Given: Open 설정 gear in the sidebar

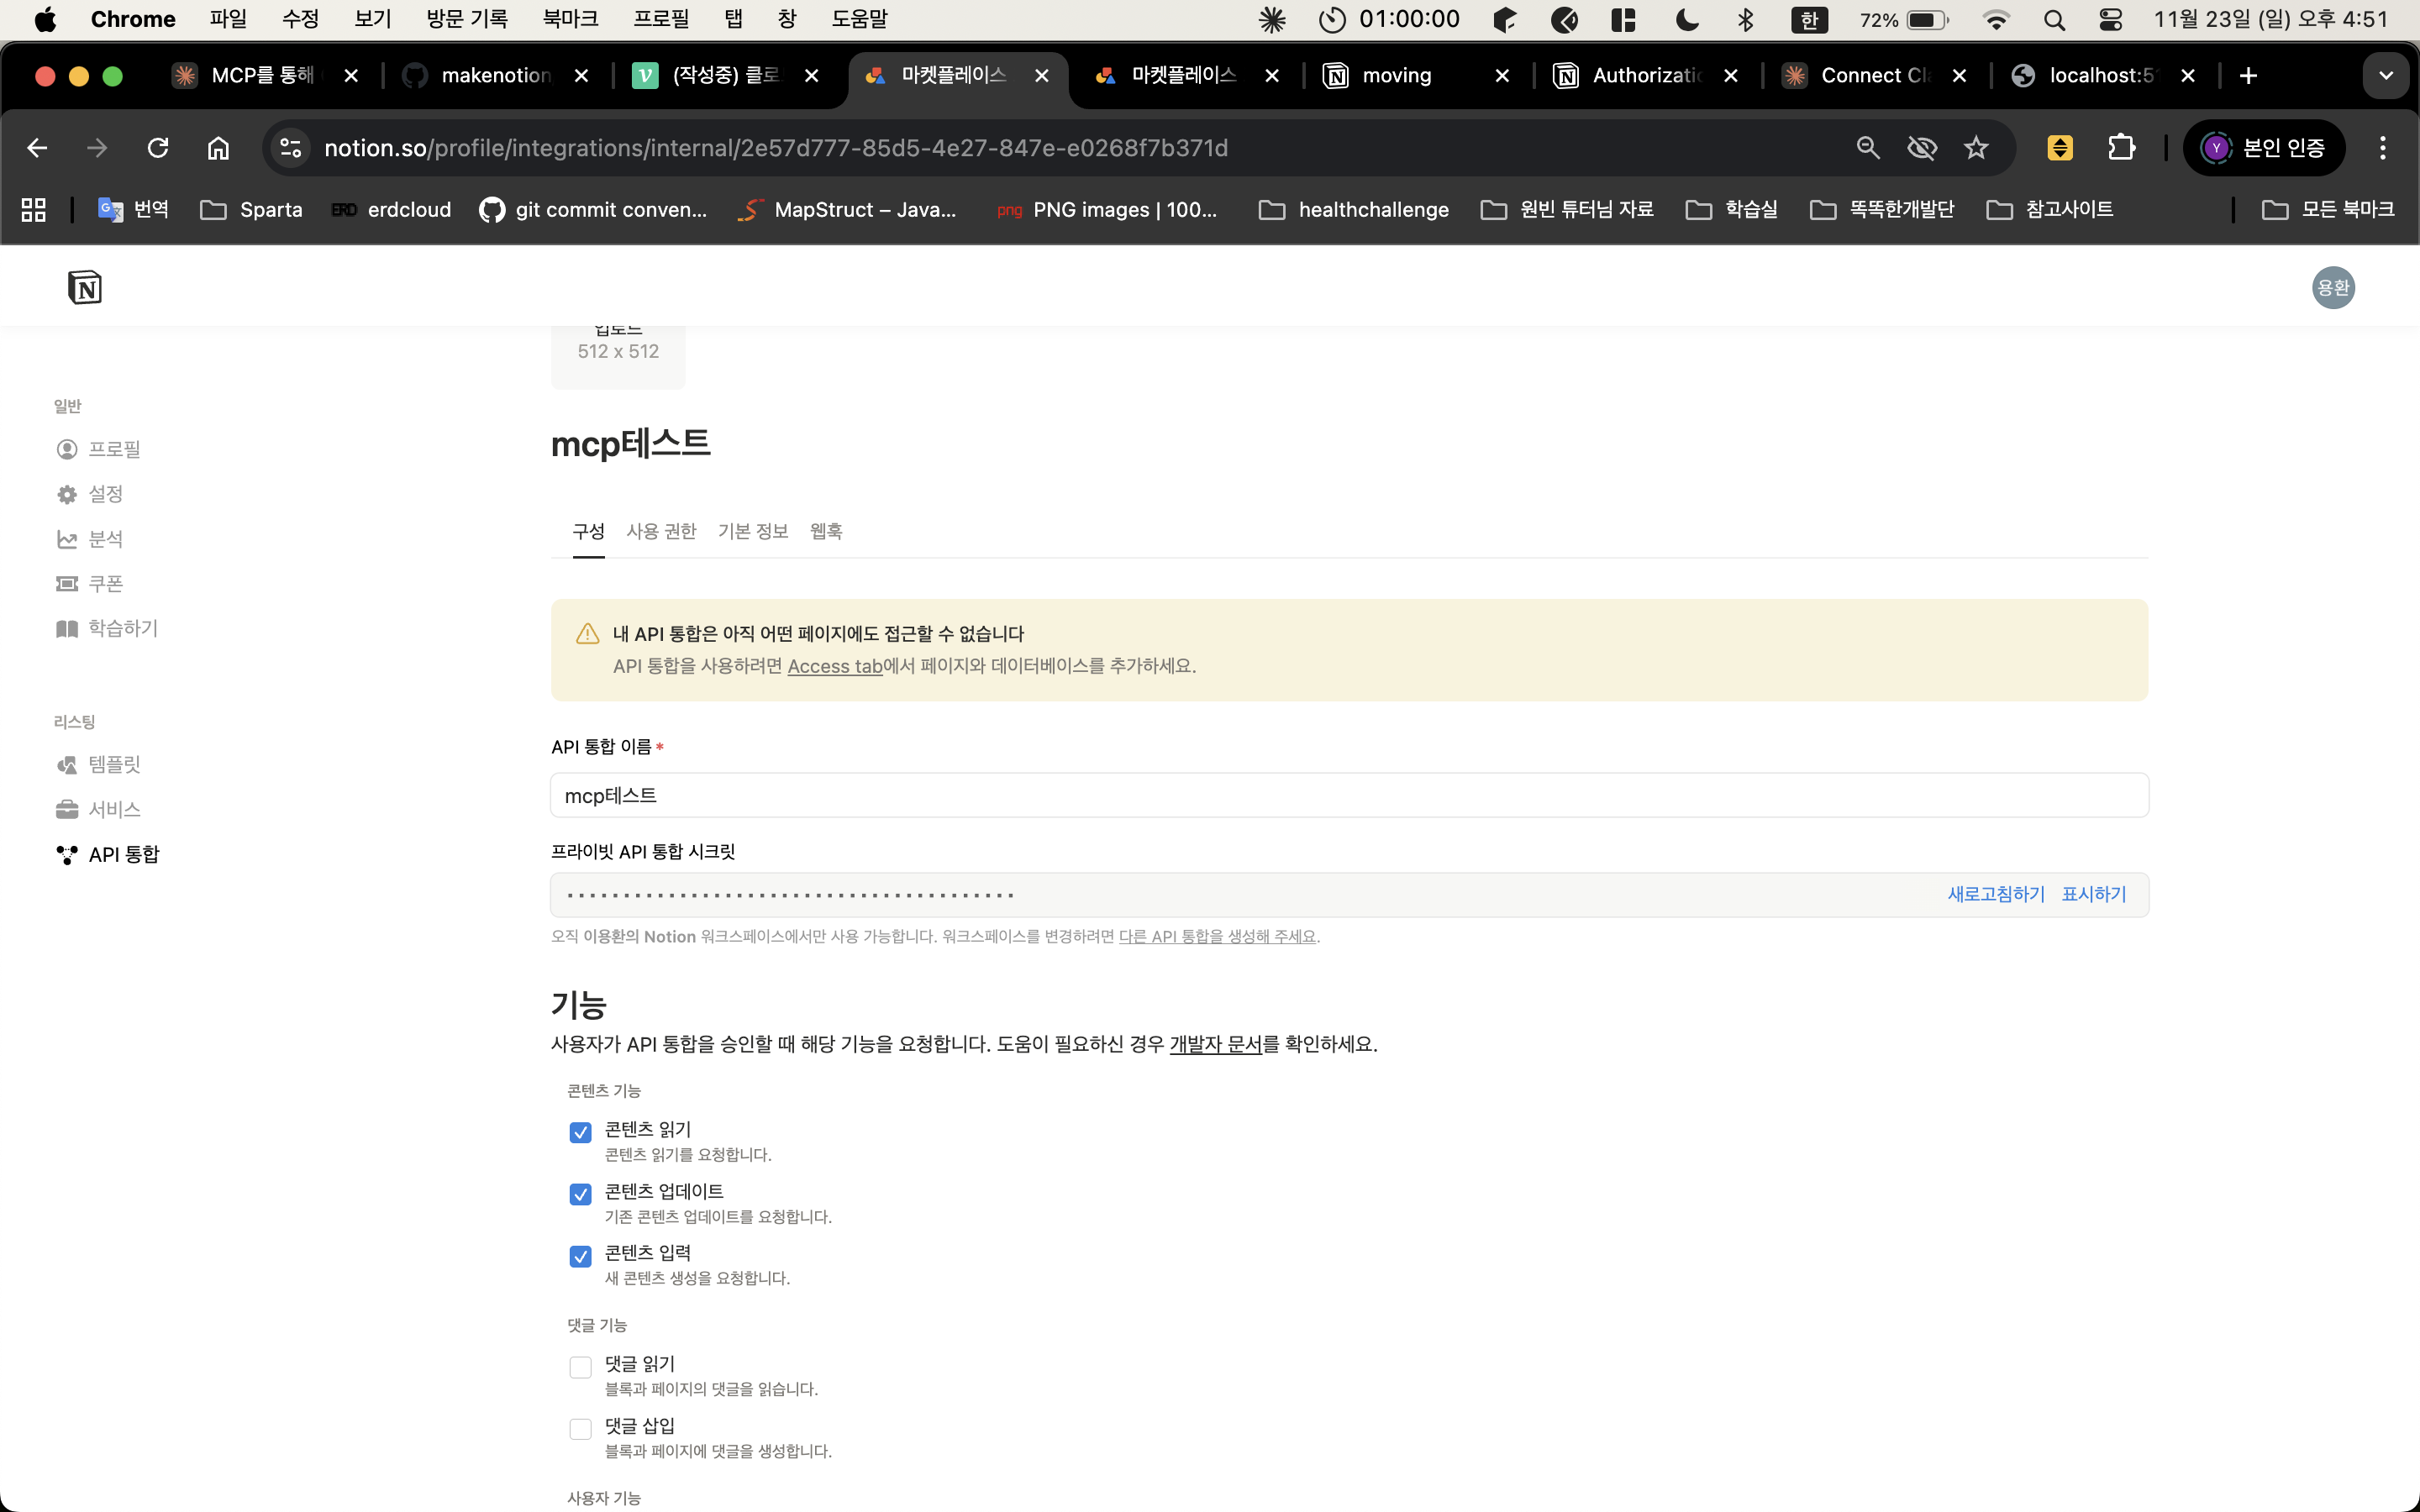Looking at the screenshot, I should pos(105,494).
